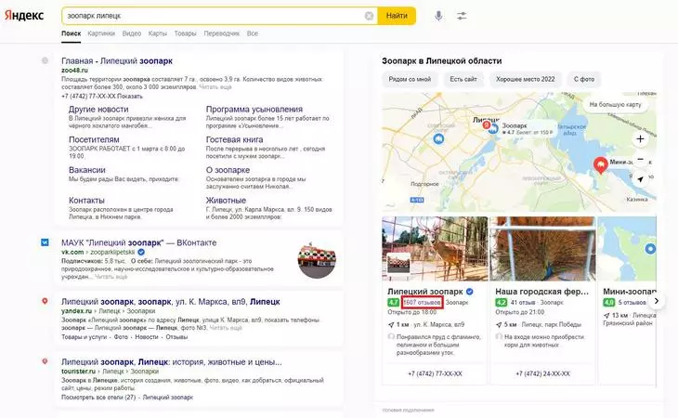The height and width of the screenshot is (418, 678).
Task: Click the 41 отзыв link
Action: pos(523,303)
